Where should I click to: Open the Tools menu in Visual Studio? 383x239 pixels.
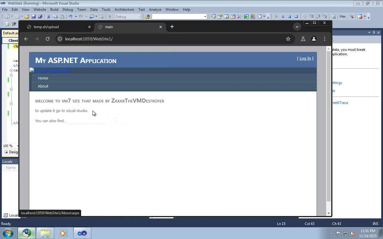coord(106,10)
